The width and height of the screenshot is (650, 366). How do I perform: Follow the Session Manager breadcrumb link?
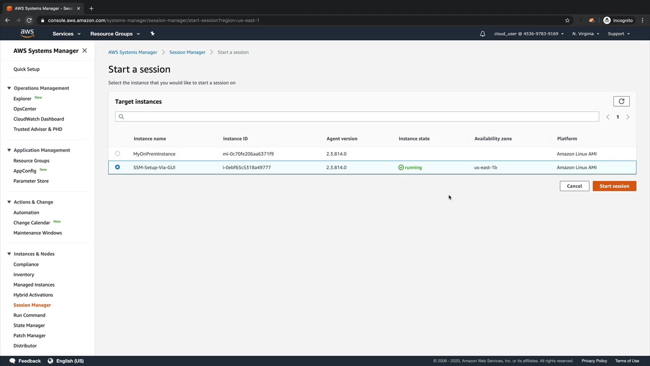[187, 52]
